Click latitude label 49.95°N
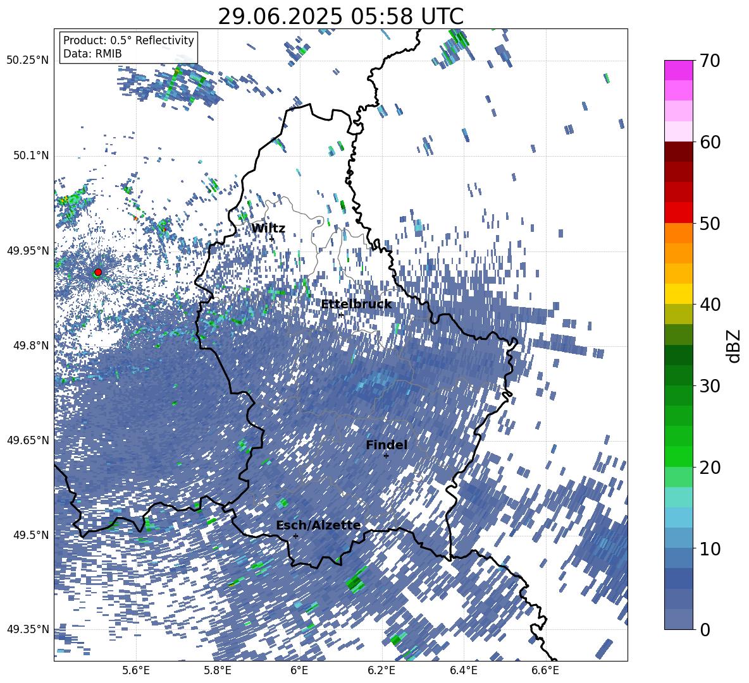The height and width of the screenshot is (683, 749). tap(28, 250)
